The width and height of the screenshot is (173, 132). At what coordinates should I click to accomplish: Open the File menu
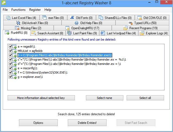[5, 10]
